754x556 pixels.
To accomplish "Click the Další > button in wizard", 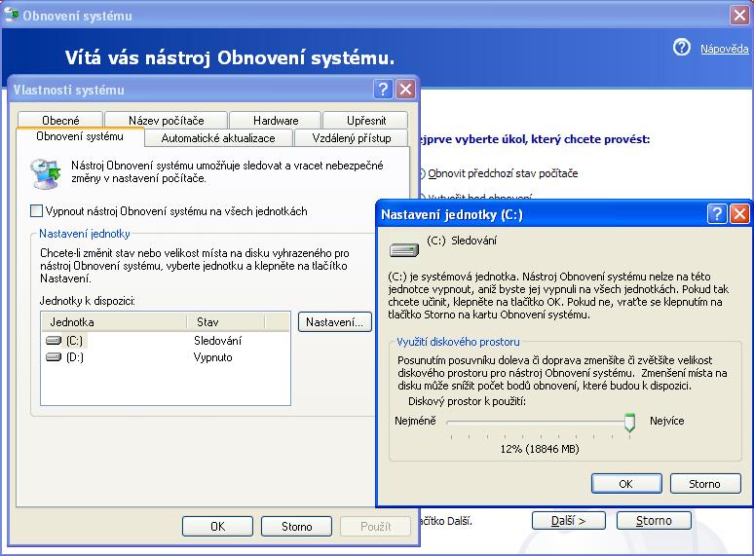I will coord(568,520).
